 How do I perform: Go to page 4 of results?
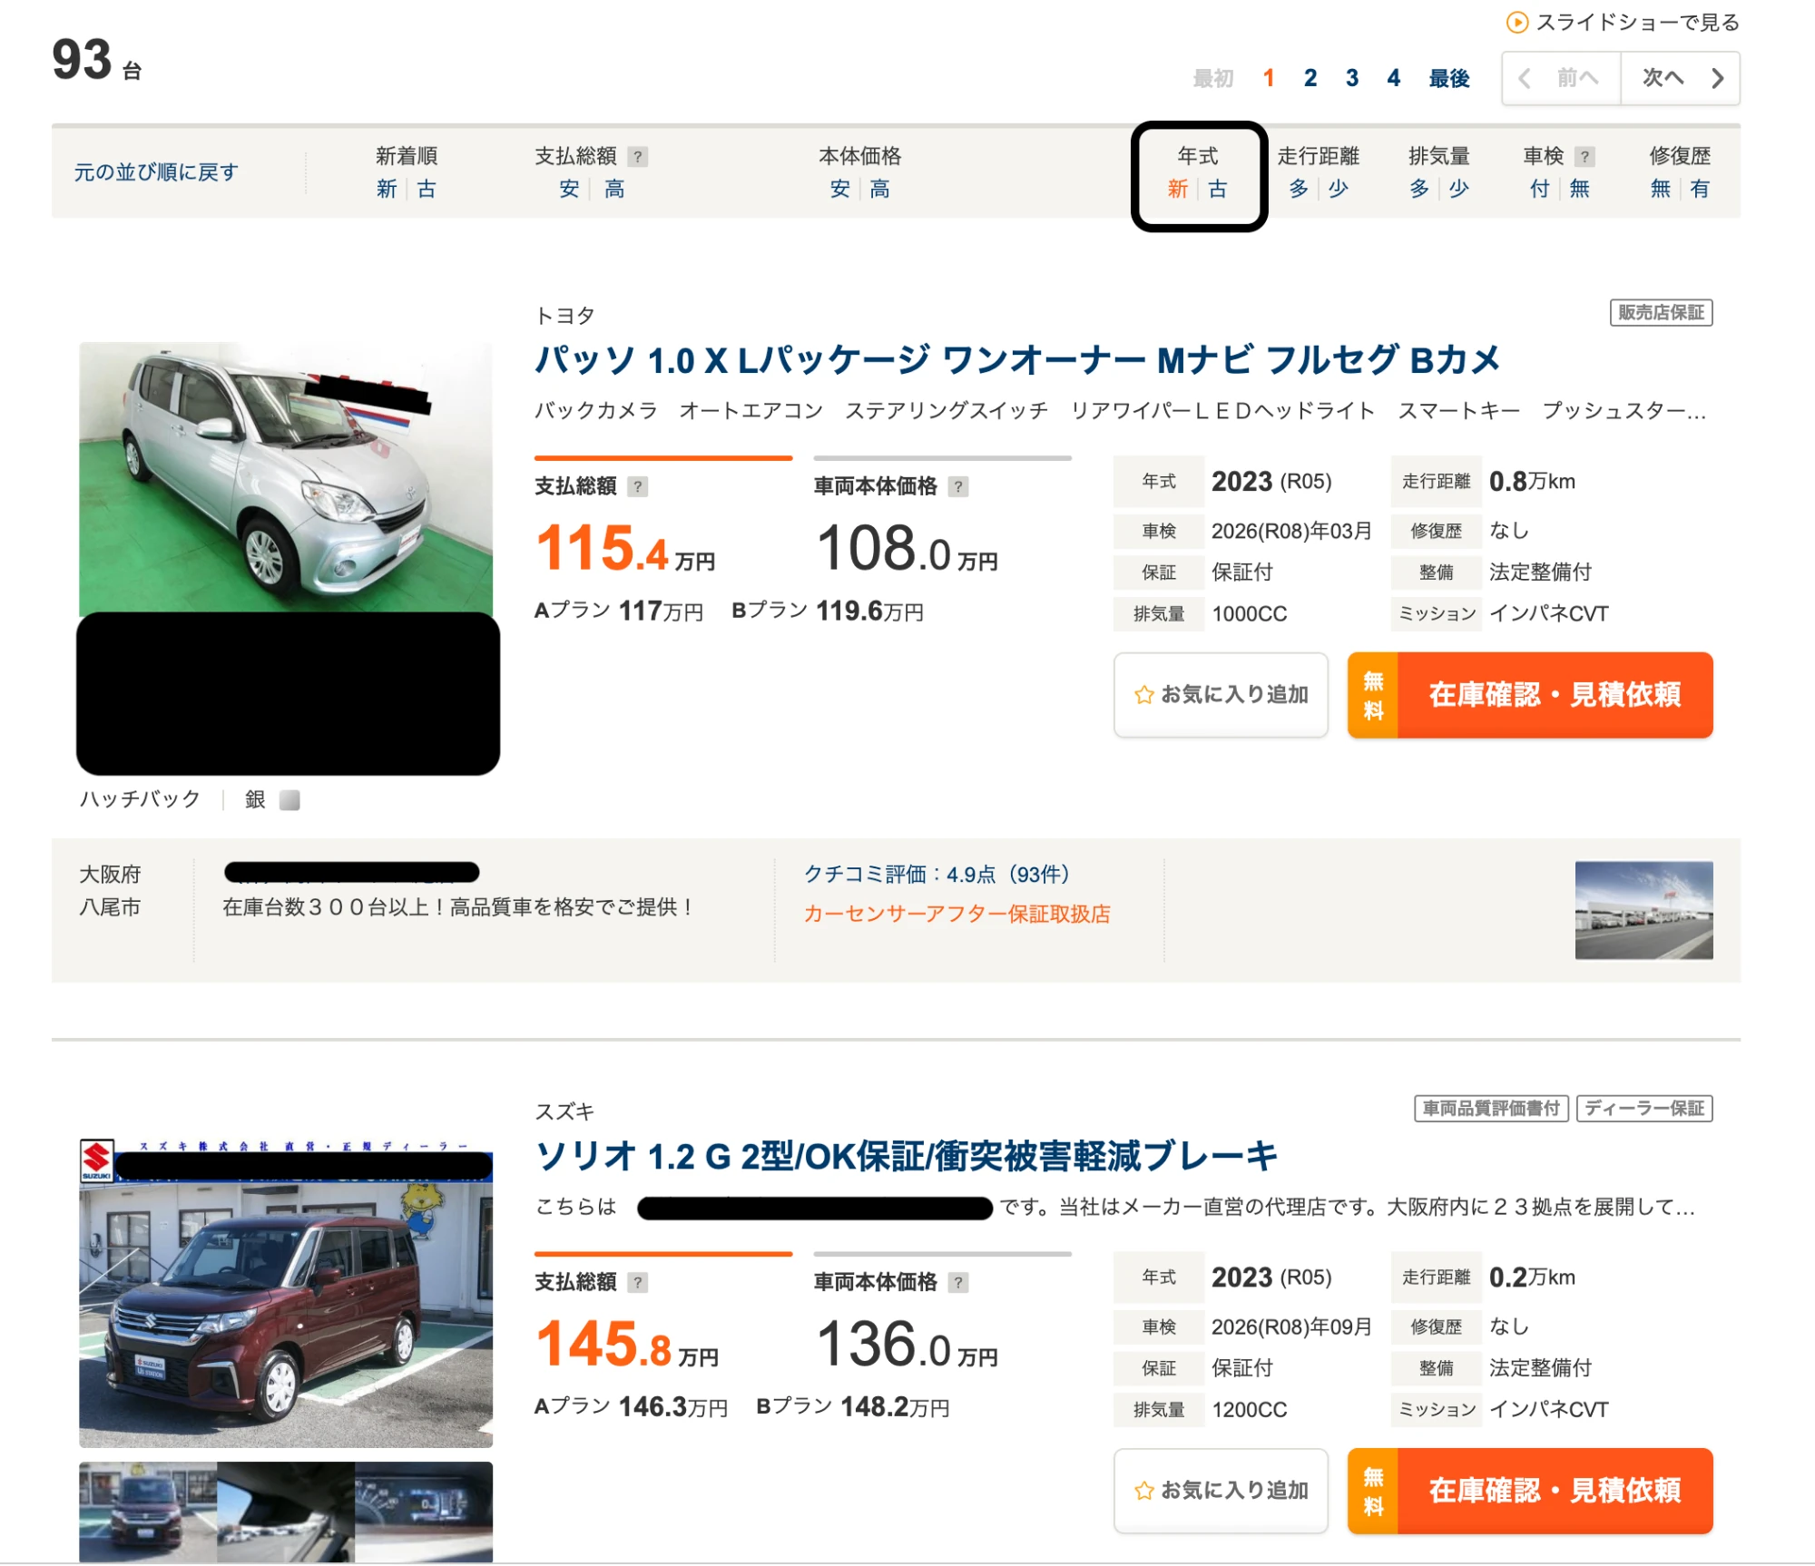pos(1394,79)
